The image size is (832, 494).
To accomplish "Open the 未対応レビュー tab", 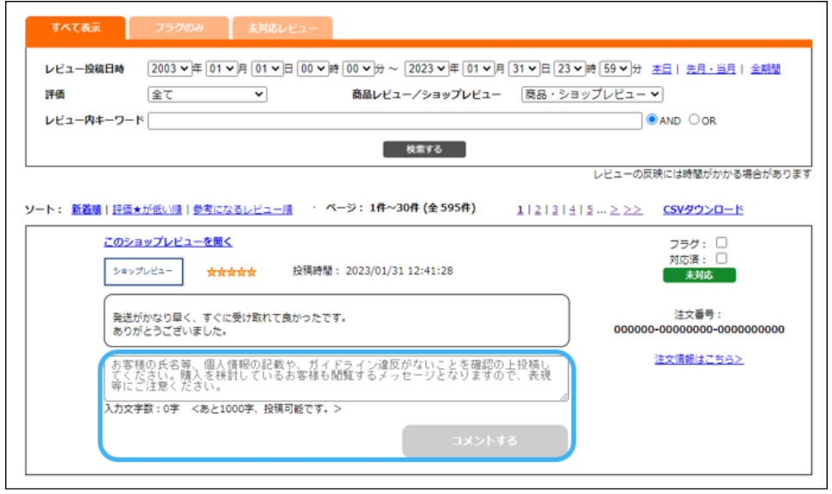I will (282, 28).
